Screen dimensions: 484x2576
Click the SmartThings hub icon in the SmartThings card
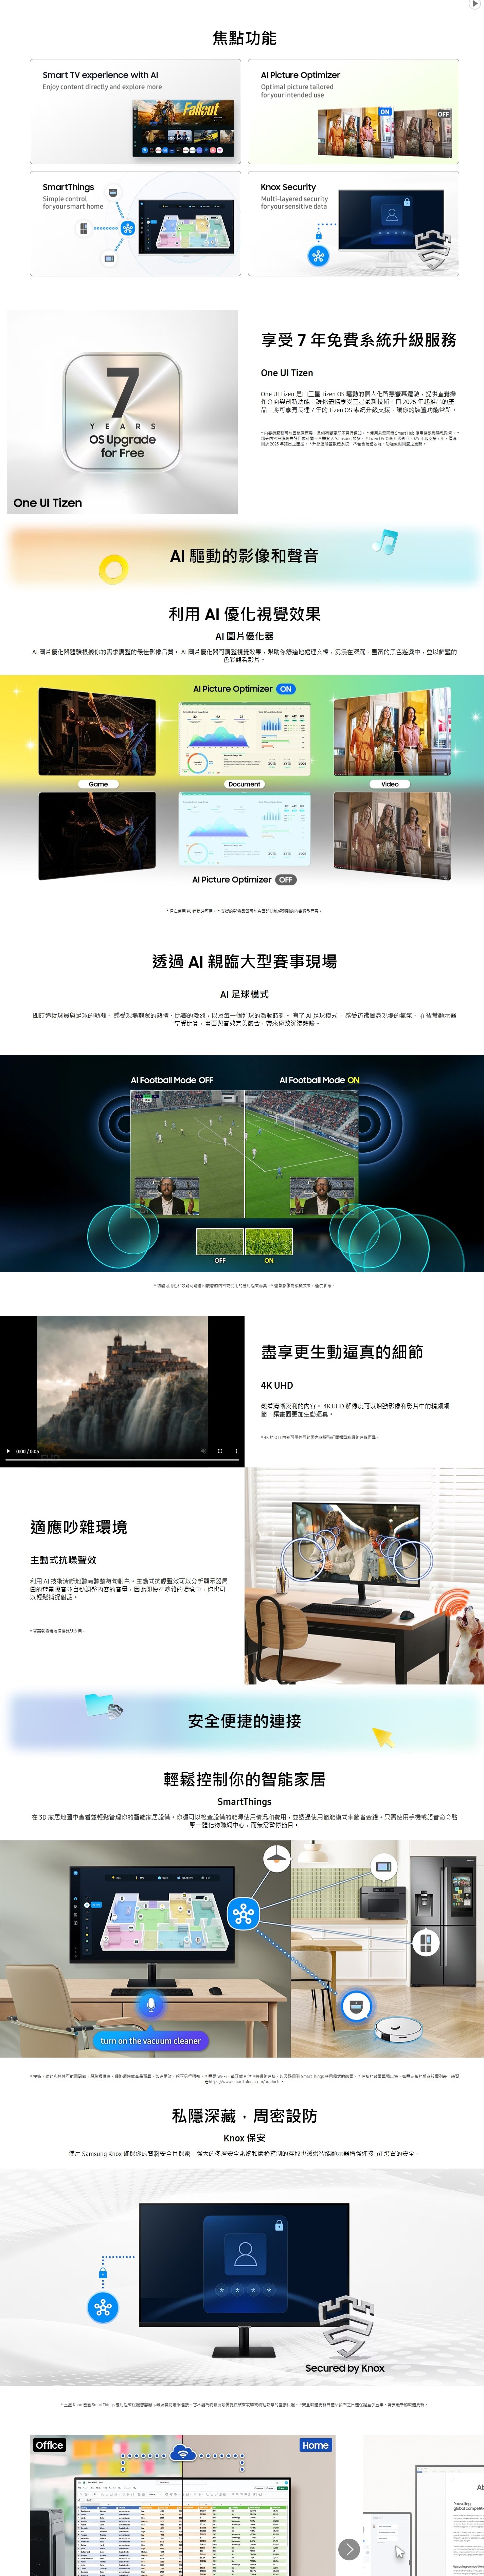128,228
